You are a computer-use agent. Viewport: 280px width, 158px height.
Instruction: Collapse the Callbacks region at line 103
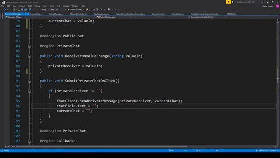pyautogui.click(x=30, y=141)
